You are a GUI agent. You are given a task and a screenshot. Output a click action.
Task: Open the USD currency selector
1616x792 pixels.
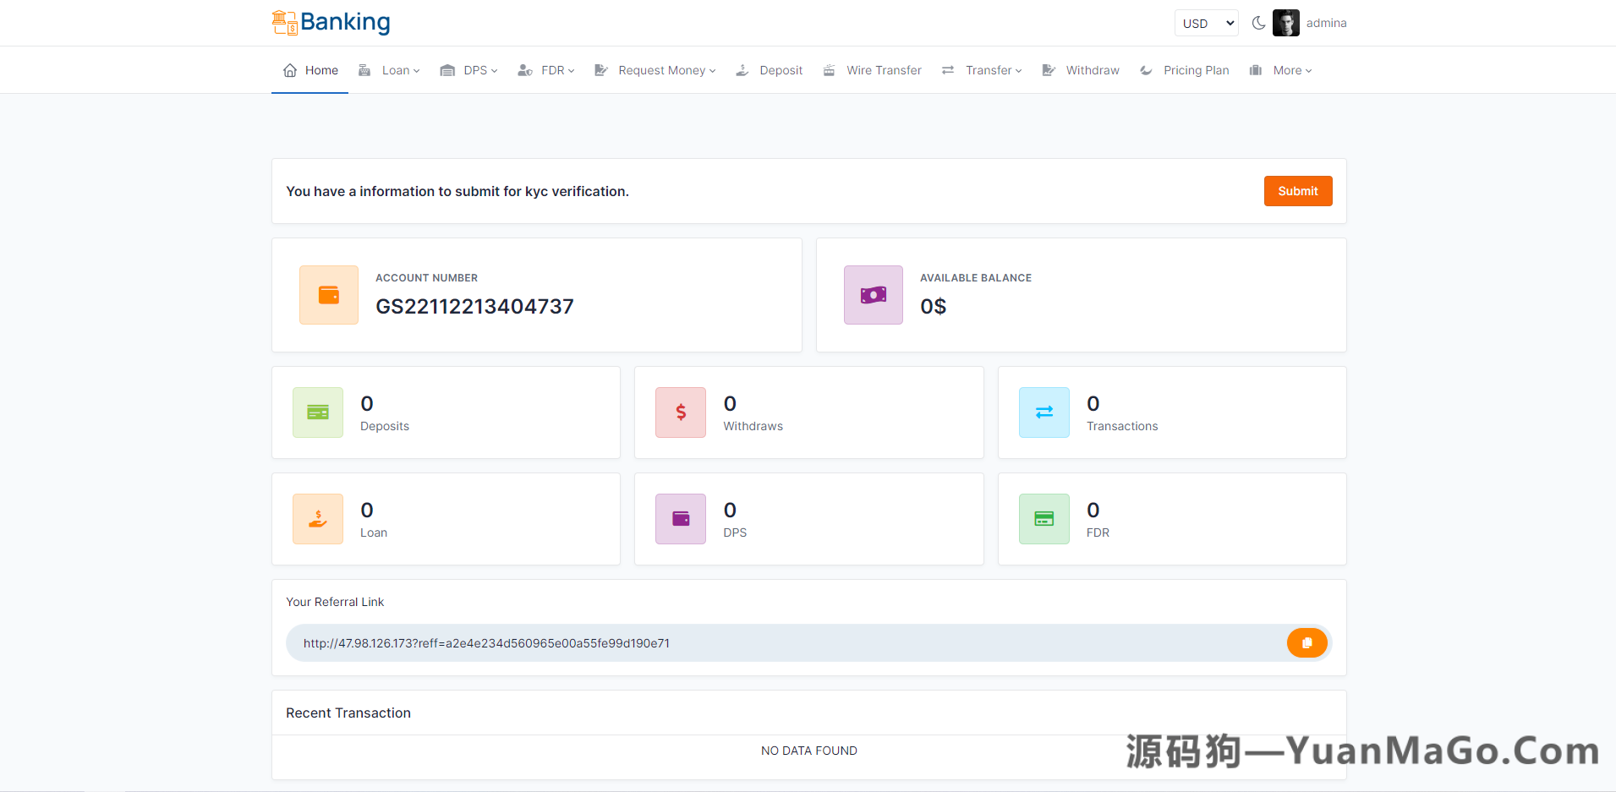click(x=1206, y=23)
